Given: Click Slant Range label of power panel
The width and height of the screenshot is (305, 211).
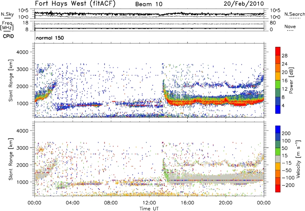Looking at the screenshot, I should coord(11,80).
